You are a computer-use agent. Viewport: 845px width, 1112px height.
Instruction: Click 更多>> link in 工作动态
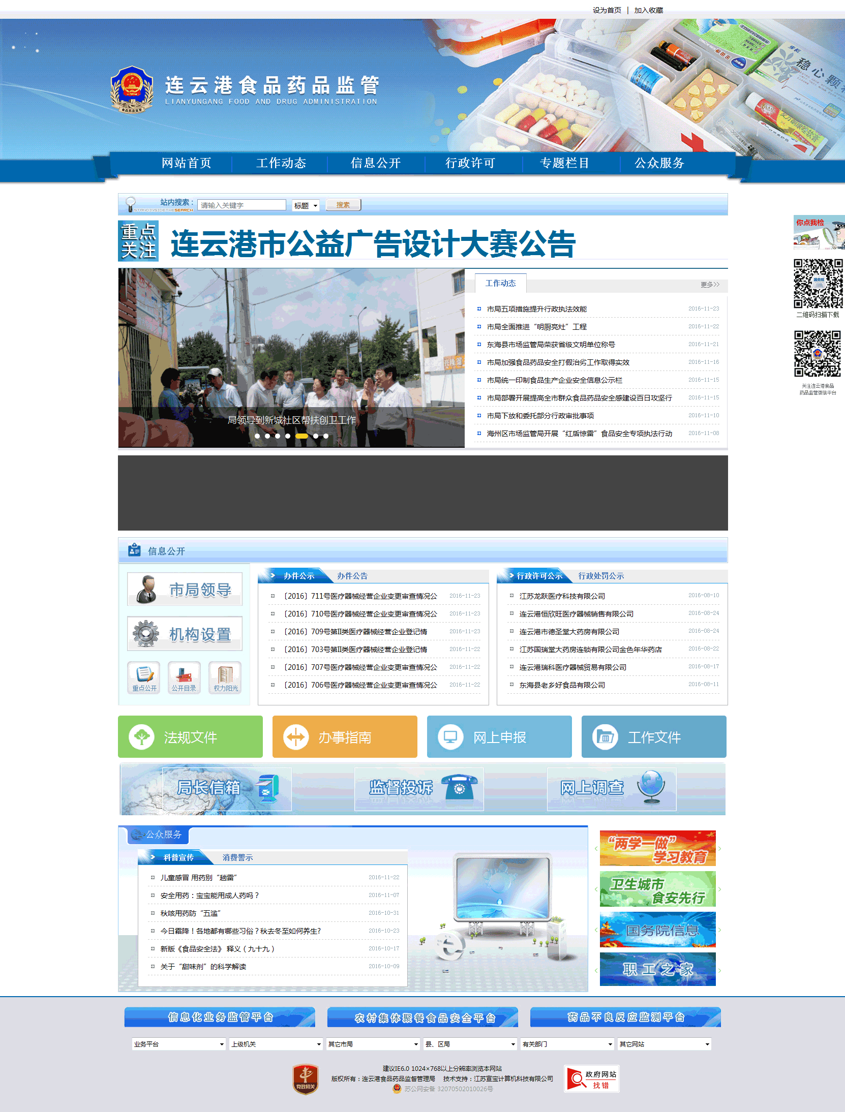coord(710,285)
